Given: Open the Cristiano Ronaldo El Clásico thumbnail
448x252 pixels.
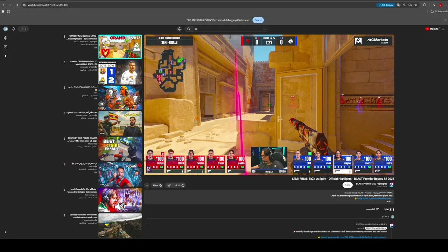Looking at the screenshot, I should pos(120,72).
